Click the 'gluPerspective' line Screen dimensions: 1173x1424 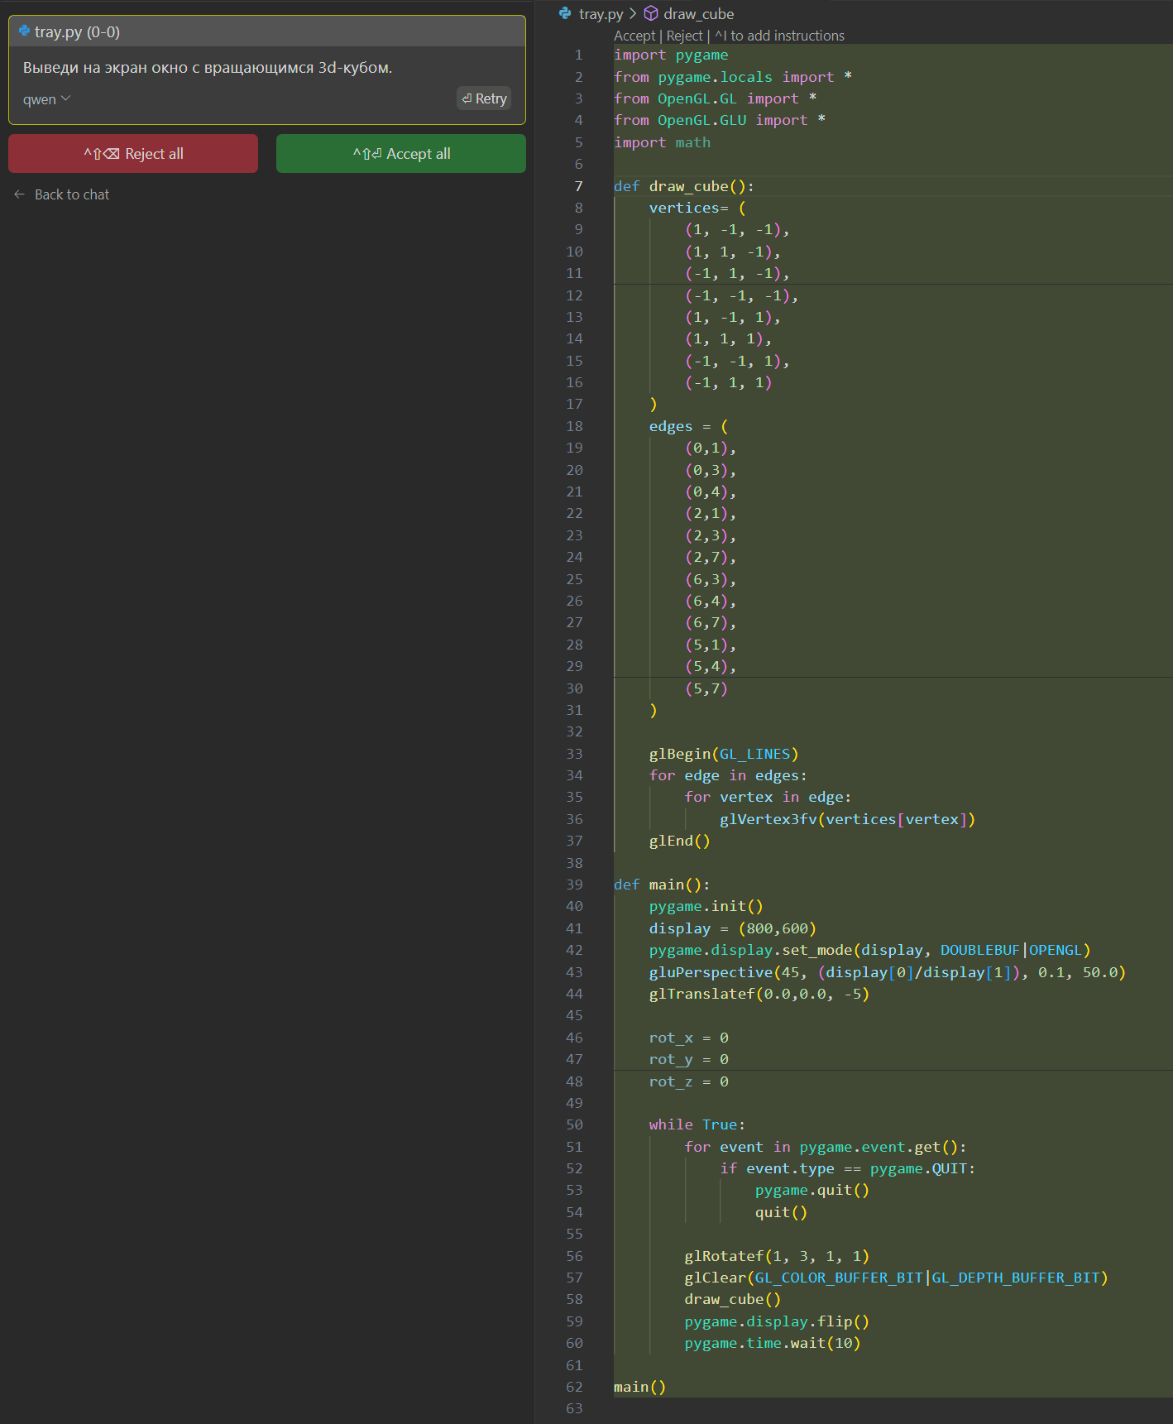point(887,972)
